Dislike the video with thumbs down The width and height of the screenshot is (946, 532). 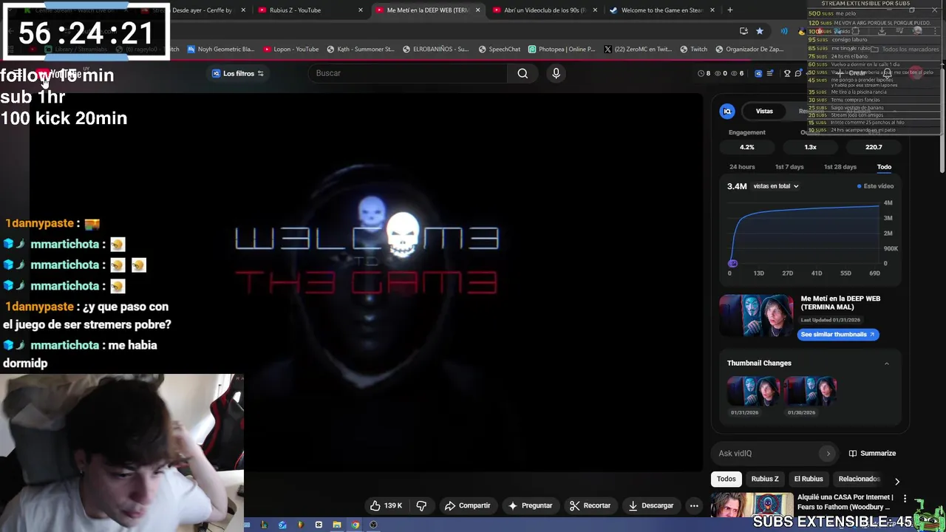pyautogui.click(x=421, y=505)
